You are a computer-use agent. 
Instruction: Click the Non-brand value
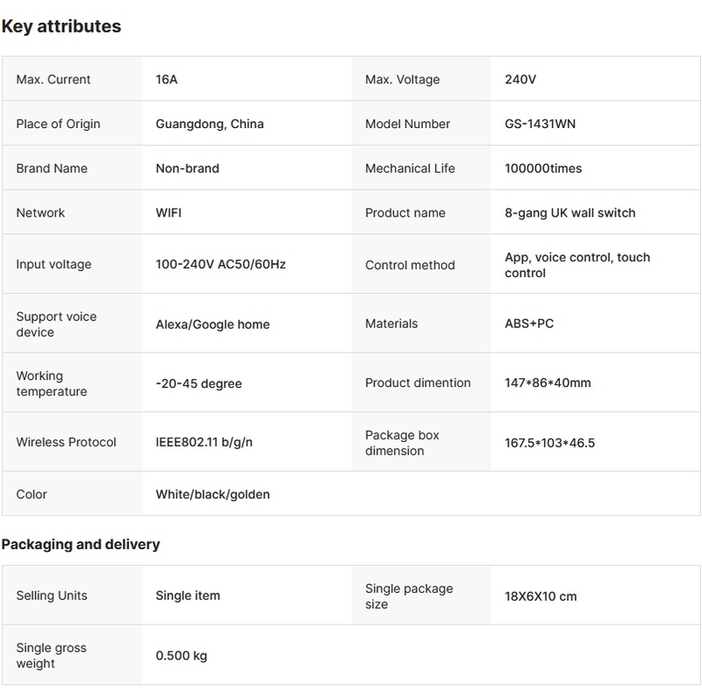tap(188, 168)
